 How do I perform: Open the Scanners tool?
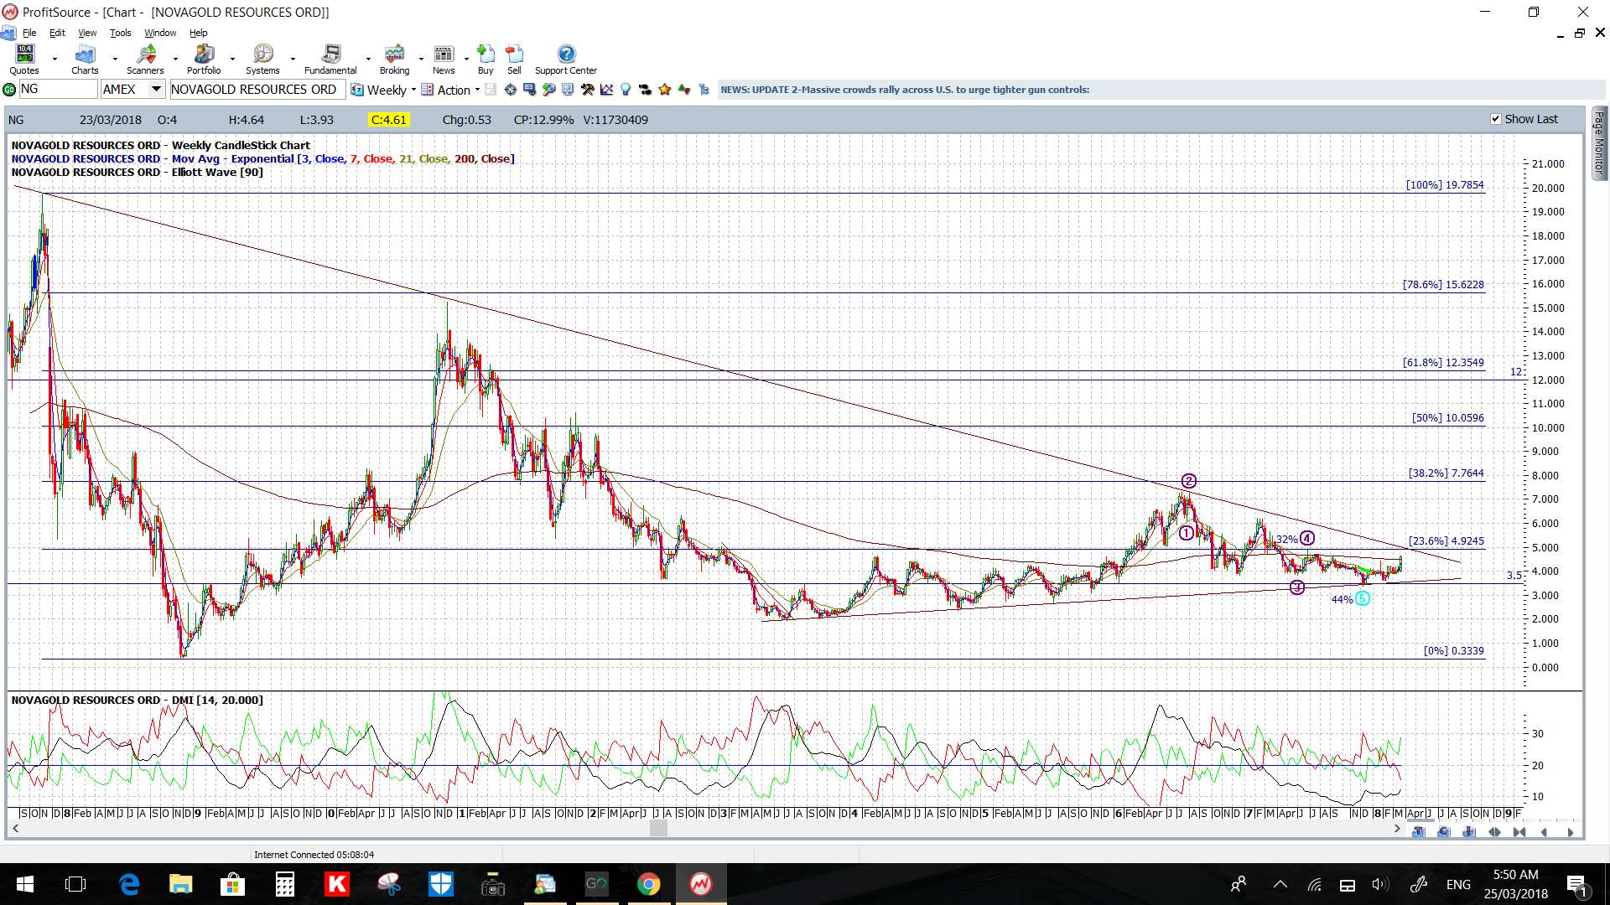[x=145, y=59]
